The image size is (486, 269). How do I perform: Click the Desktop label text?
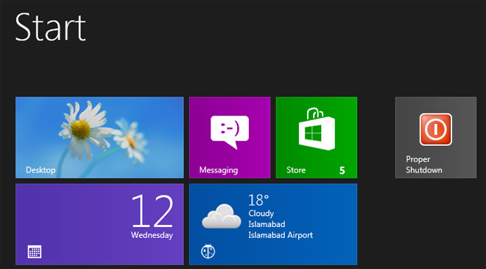click(40, 170)
